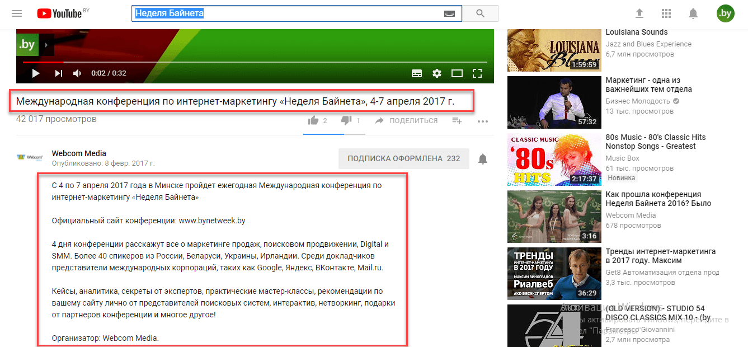The height and width of the screenshot is (347, 748).
Task: Click the upload video arrow icon
Action: click(x=639, y=13)
